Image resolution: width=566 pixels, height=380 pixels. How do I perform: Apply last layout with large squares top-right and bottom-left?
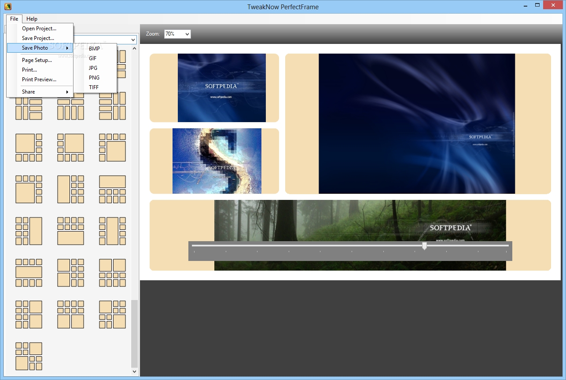tap(29, 356)
